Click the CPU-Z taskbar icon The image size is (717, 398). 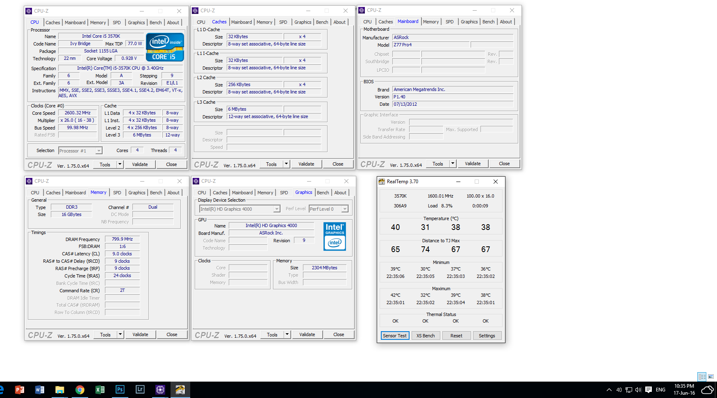pos(160,389)
